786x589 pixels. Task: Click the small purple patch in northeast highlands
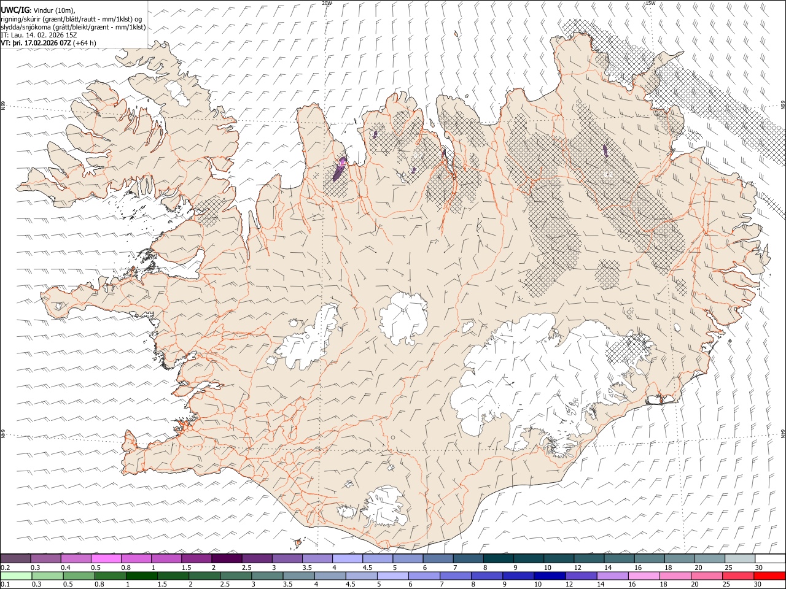coord(605,150)
